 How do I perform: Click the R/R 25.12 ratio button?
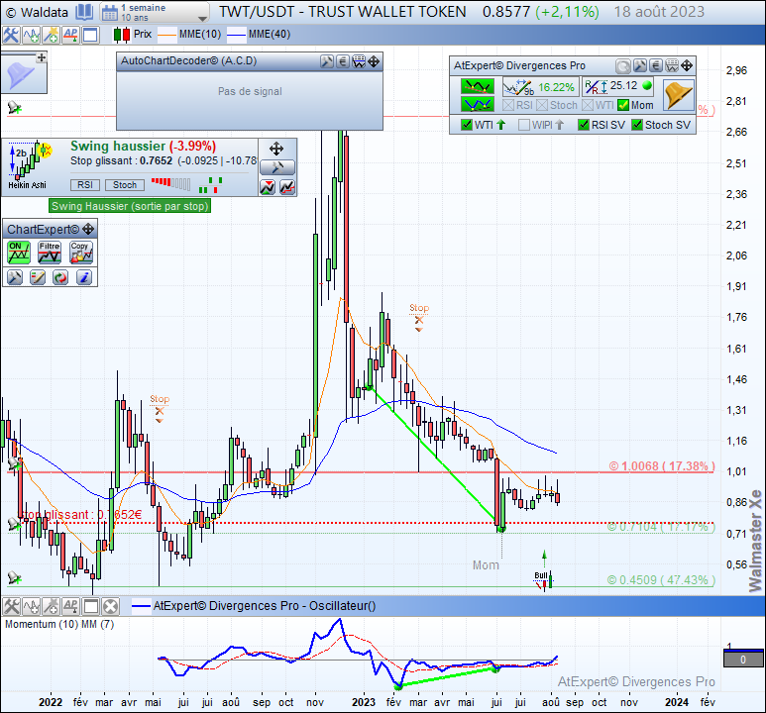point(618,86)
